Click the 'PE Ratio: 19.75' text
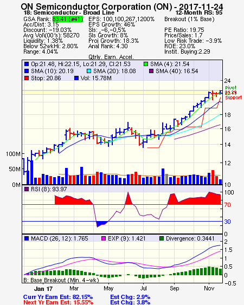Image resolution: width=244 pixels, height=305 pixels. click(x=184, y=30)
